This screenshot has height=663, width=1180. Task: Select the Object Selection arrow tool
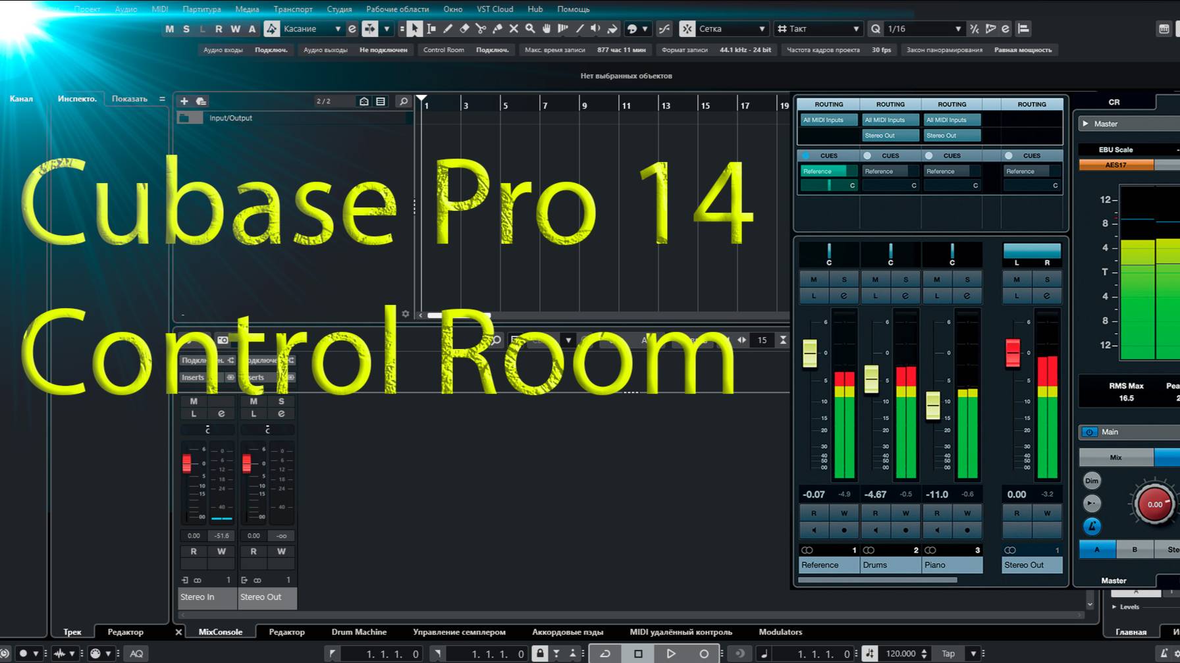(x=415, y=29)
